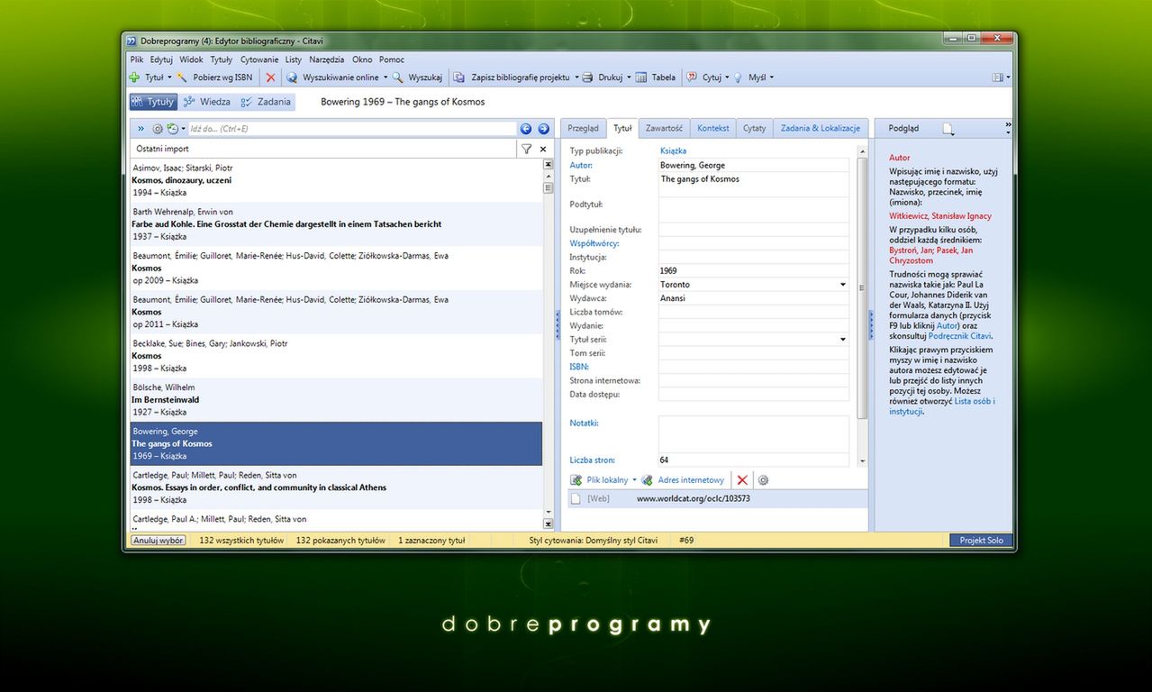Click Wyszukiwanie online globe icon
1152x692 pixels.
pyautogui.click(x=292, y=77)
